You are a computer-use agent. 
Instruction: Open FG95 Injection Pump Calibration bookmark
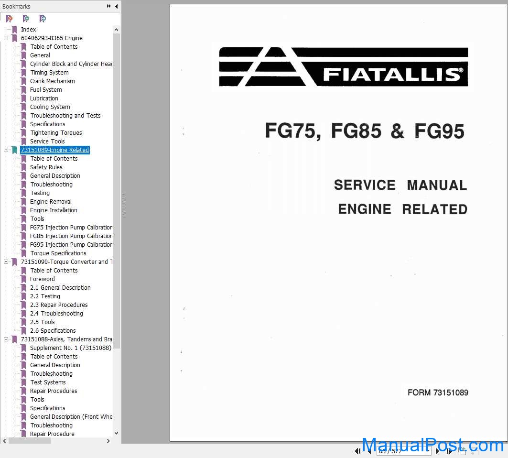(x=71, y=244)
